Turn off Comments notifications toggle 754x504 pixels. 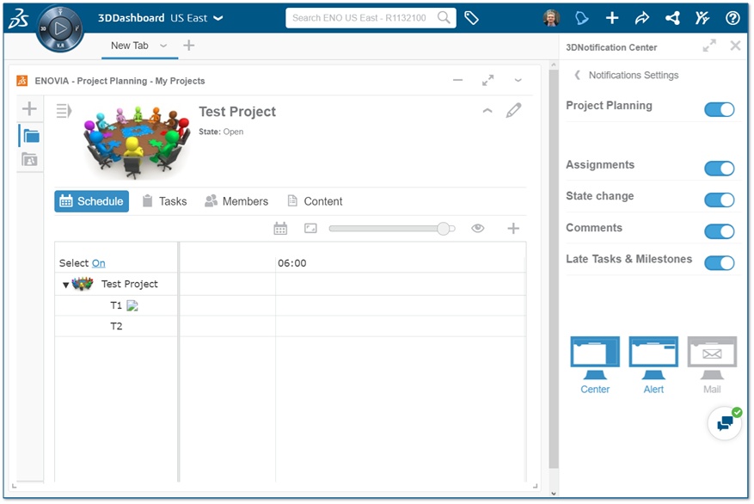pyautogui.click(x=720, y=231)
